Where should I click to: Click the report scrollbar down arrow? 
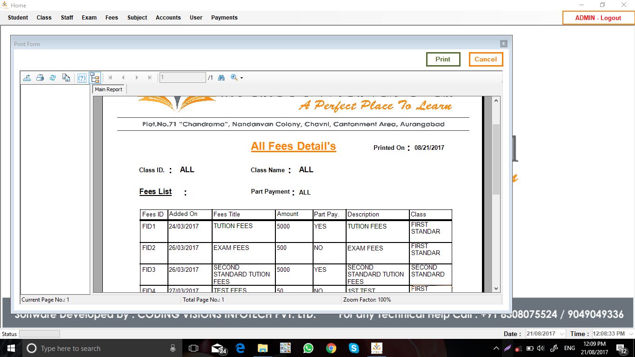tap(496, 289)
